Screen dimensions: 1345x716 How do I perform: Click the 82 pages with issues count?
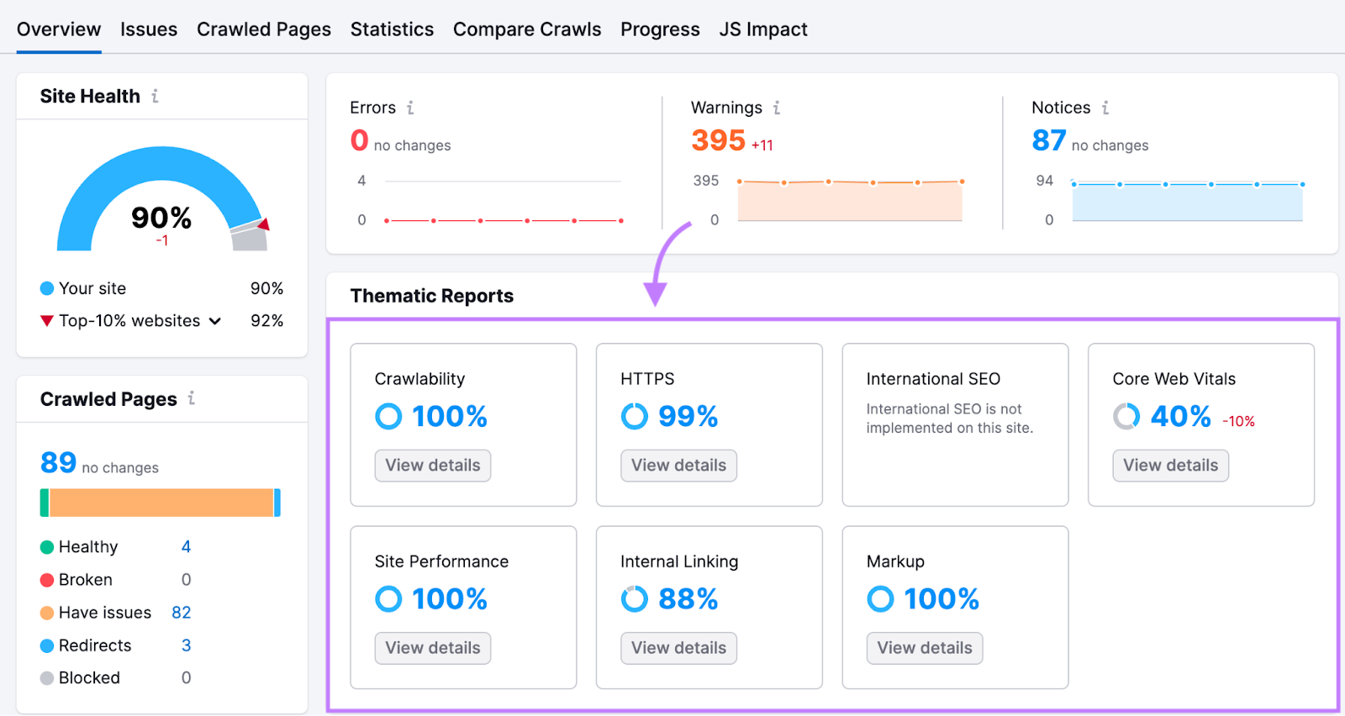(x=182, y=613)
